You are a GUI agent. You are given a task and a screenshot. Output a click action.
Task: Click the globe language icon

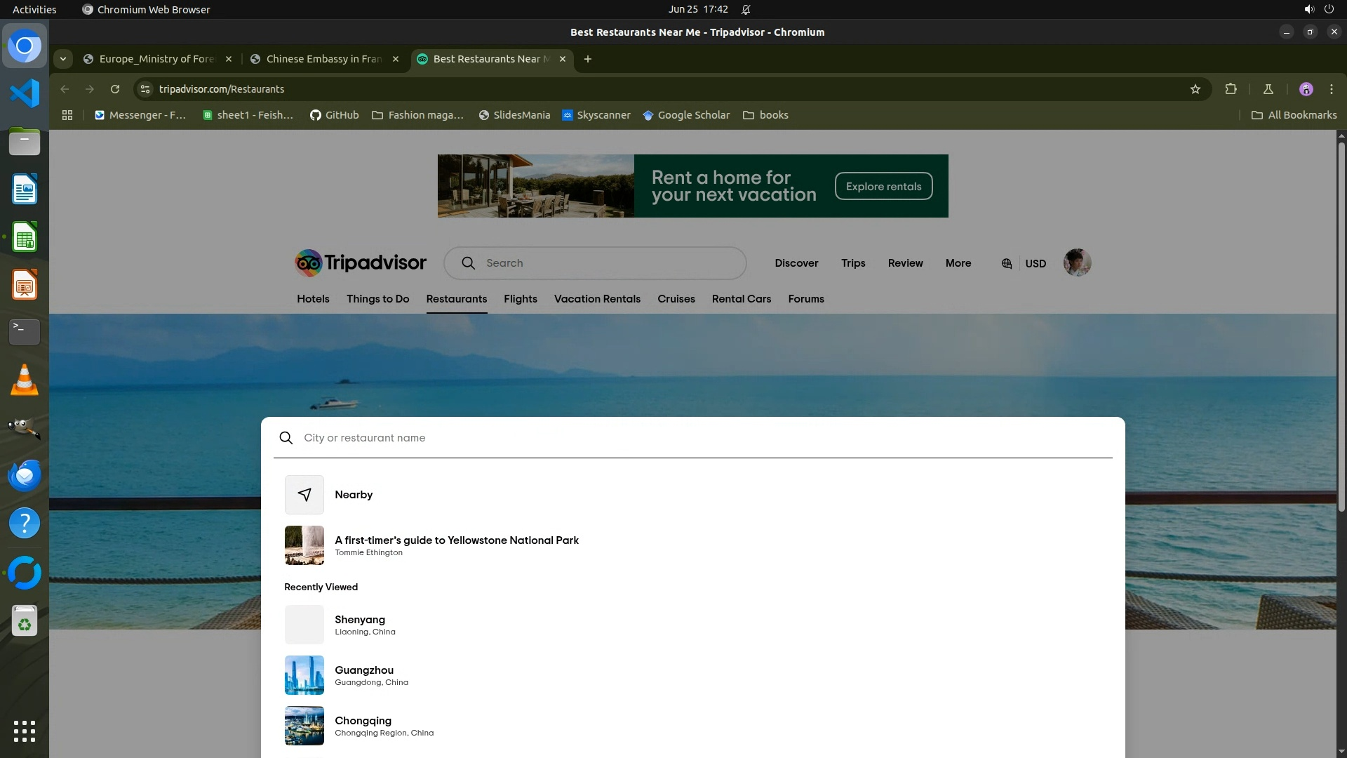[1006, 264]
